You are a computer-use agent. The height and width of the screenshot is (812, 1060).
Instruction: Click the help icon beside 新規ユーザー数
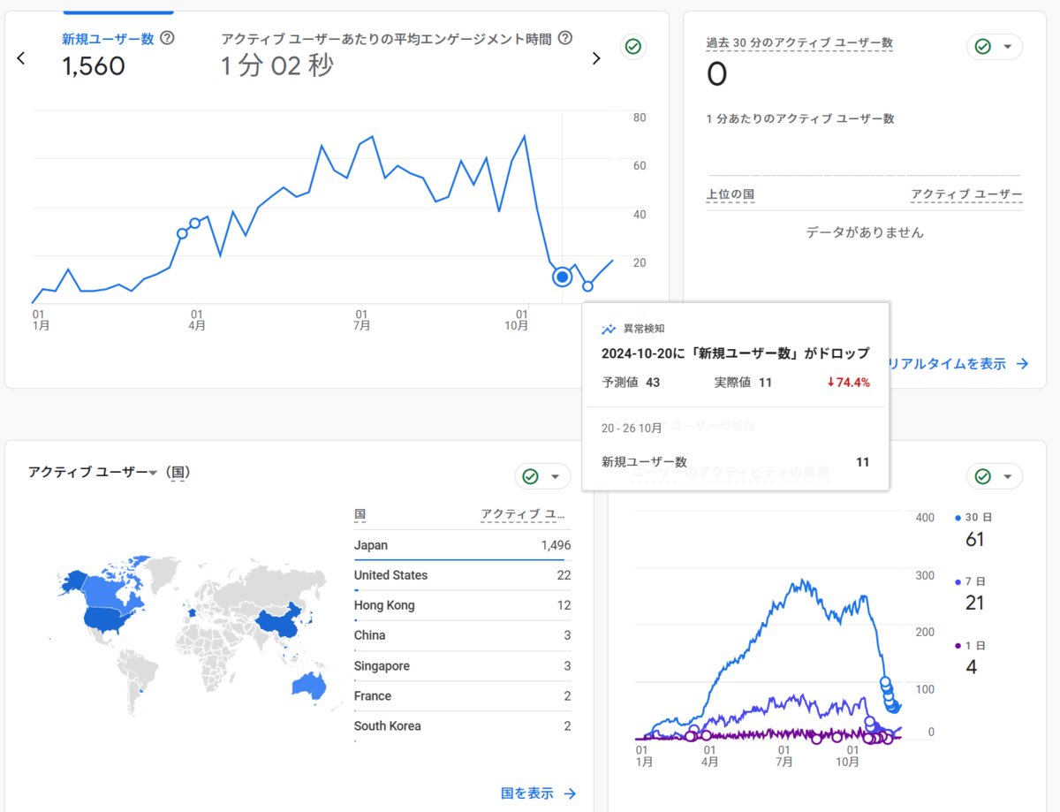click(x=167, y=38)
